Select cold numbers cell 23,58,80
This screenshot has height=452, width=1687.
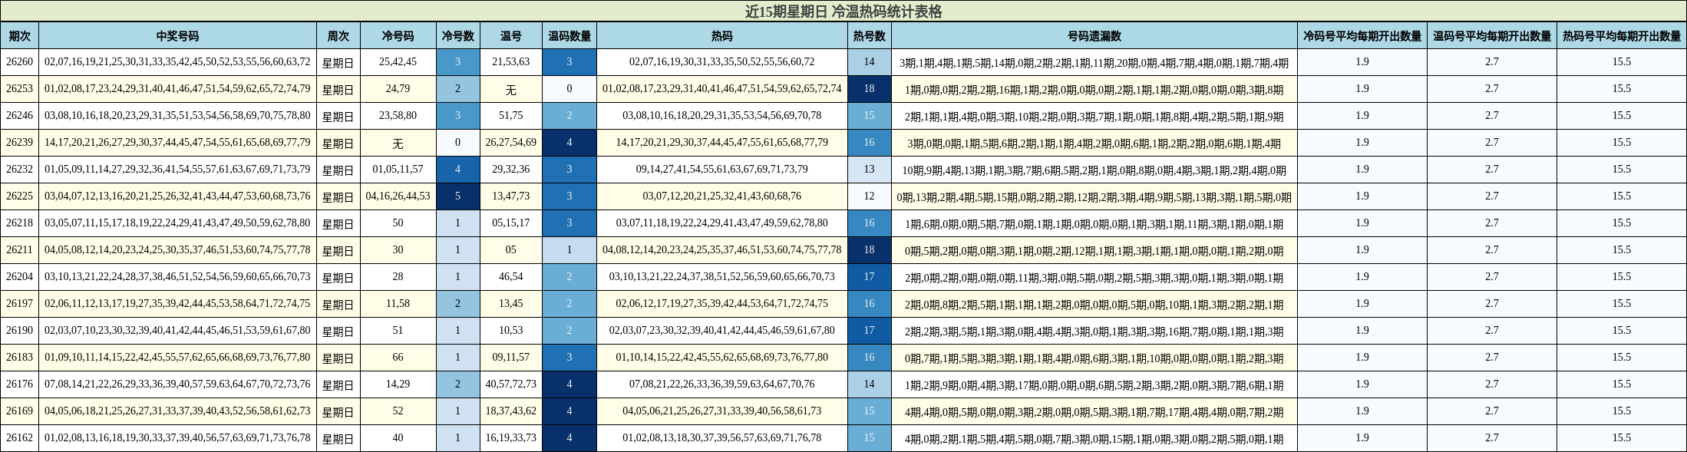[x=398, y=116]
